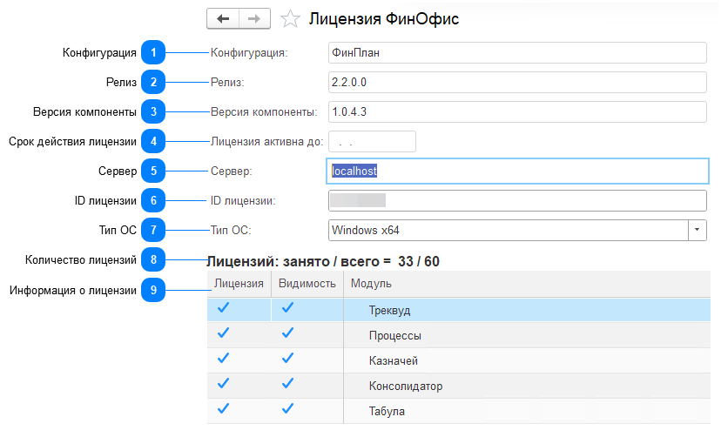Click the Релиз field with 2.2.0.0
This screenshot has height=437, width=721.
[x=517, y=82]
